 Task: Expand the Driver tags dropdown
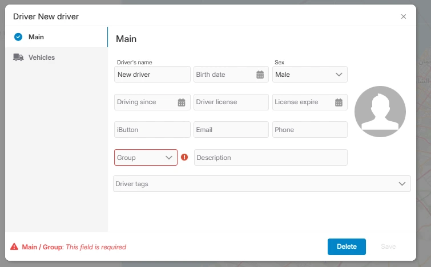[261, 184]
